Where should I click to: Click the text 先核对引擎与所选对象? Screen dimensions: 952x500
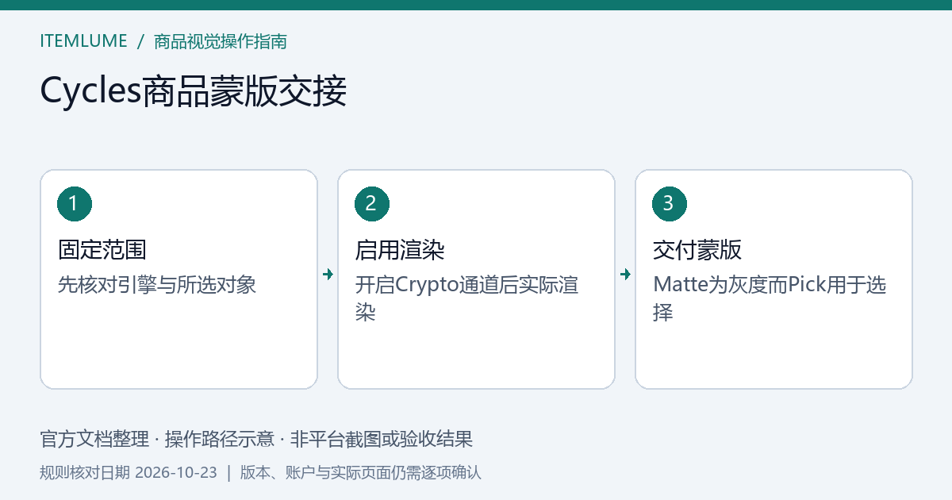pos(157,285)
